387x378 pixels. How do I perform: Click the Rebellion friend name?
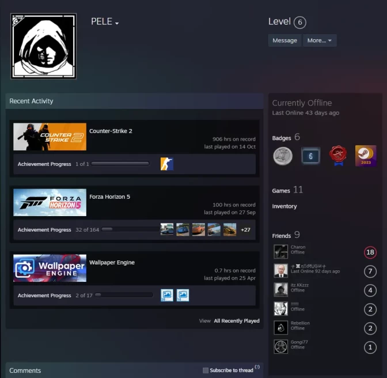pyautogui.click(x=300, y=323)
